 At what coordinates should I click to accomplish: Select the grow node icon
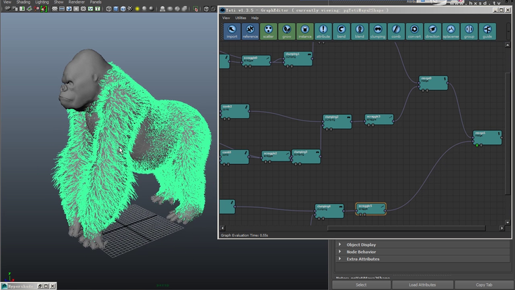point(287,31)
